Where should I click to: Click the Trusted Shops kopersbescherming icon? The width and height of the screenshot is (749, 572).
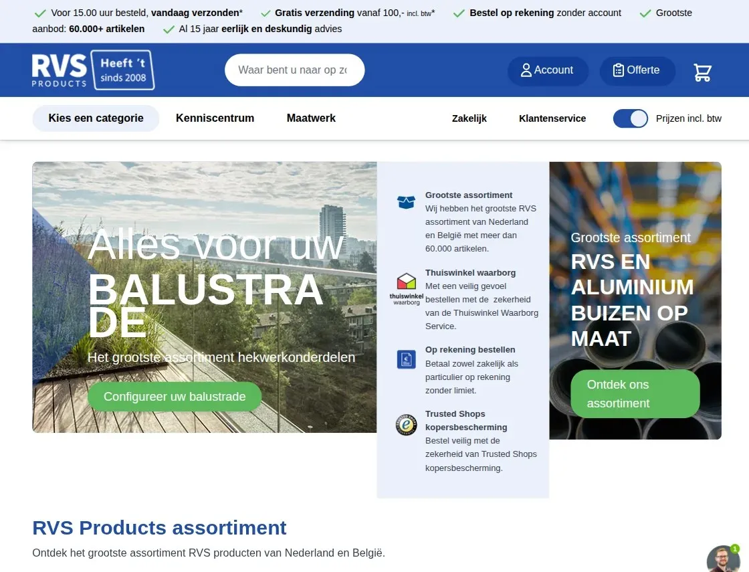pyautogui.click(x=406, y=425)
